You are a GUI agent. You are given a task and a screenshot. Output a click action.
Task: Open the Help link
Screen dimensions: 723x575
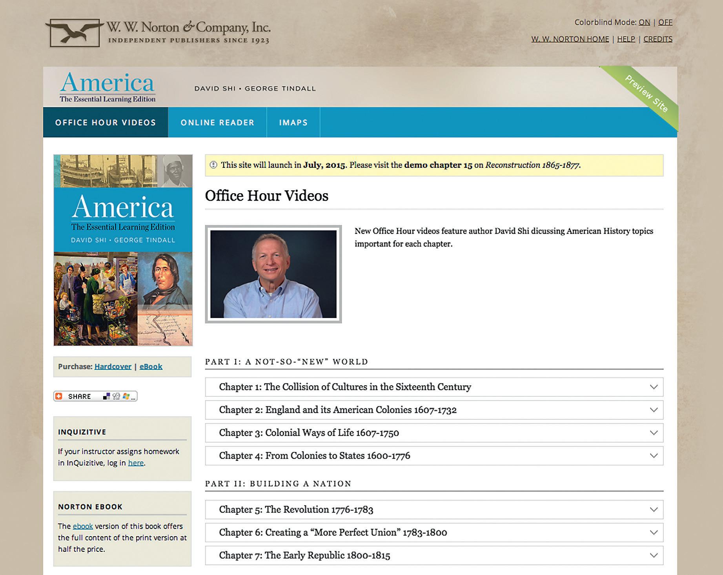pyautogui.click(x=626, y=39)
